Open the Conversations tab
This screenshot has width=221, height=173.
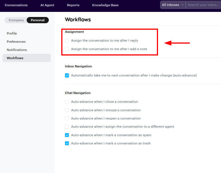(x=16, y=5)
